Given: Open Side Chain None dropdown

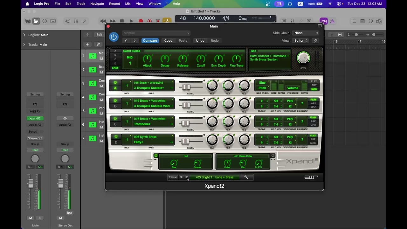Looking at the screenshot, I should click(x=306, y=33).
